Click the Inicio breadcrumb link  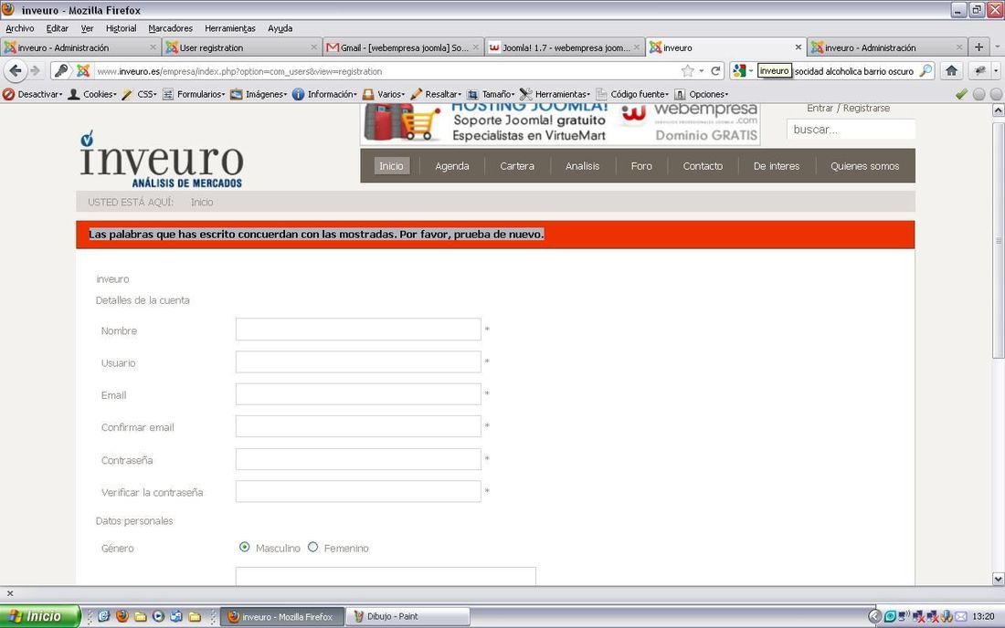[202, 203]
